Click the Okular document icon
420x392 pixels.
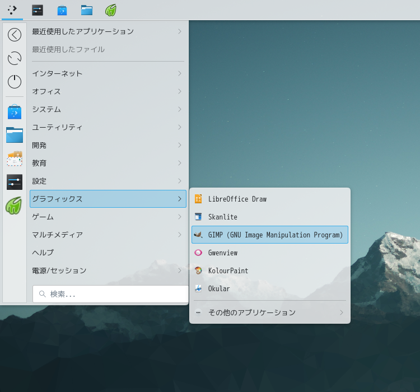click(x=198, y=288)
